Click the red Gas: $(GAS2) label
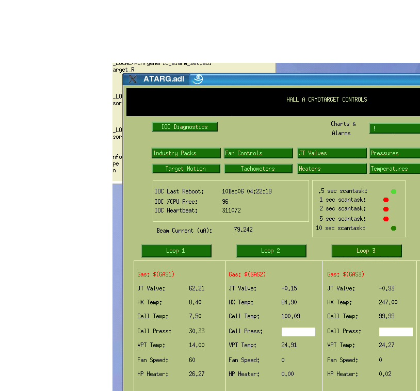 (247, 274)
